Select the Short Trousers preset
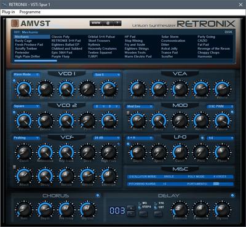This screenshot has height=227, width=246. (99, 41)
